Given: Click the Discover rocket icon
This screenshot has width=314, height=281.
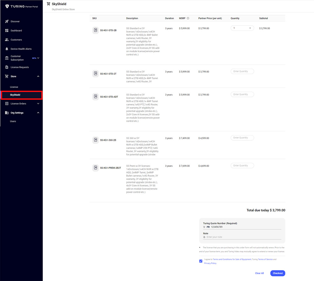Looking at the screenshot, I should [x=7, y=21].
